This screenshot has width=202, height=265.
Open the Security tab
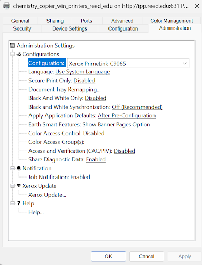[22, 28]
